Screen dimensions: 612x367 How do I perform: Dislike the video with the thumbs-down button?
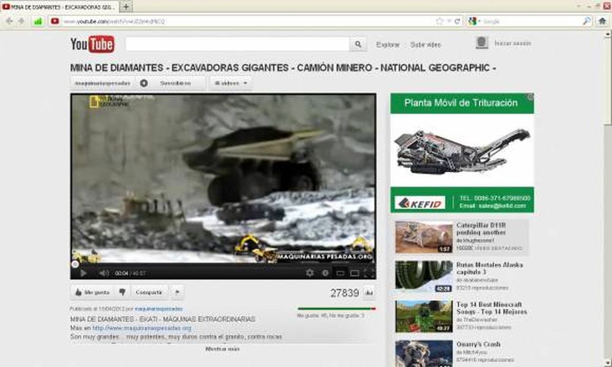(122, 292)
